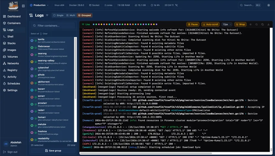
Task: Click the log panel horizontal scrollbar
Action: click(x=146, y=153)
